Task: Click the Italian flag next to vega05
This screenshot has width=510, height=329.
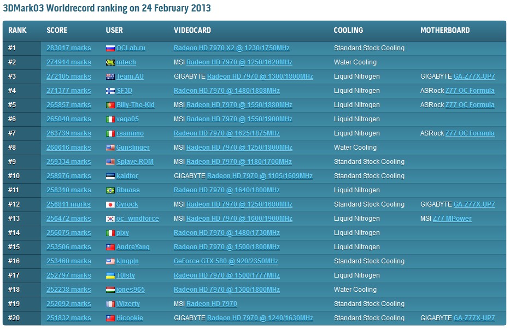Action: 110,119
